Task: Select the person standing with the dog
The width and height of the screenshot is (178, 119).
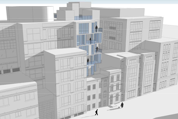Action: click(x=122, y=105)
